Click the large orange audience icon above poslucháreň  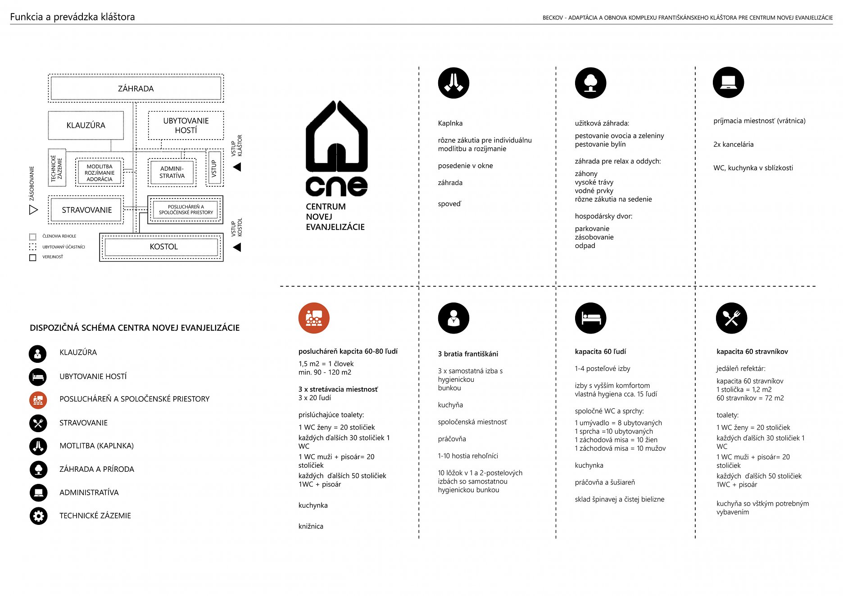click(x=314, y=318)
